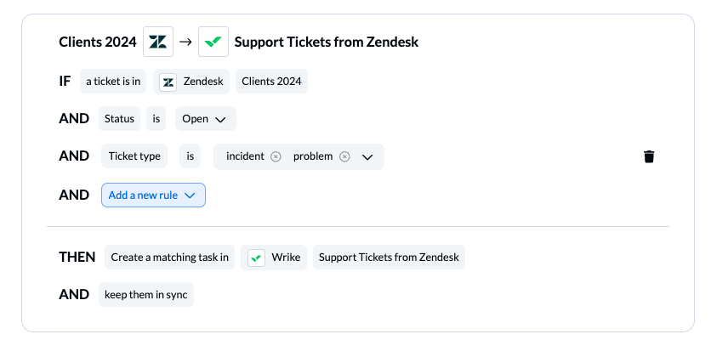Image resolution: width=711 pixels, height=340 pixels.
Task: Click the Status field chip
Action: click(x=119, y=119)
